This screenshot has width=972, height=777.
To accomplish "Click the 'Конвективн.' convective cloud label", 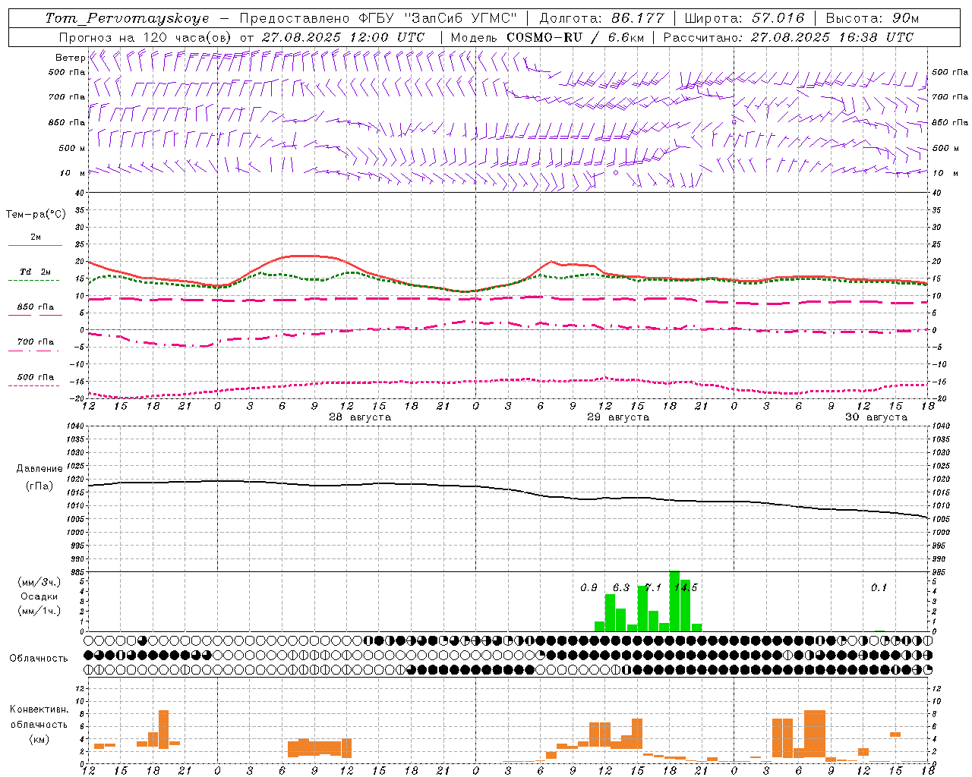I will click(39, 709).
